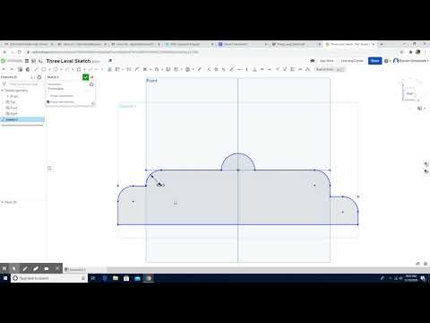430x323 pixels.
Task: Select the 3 point arc tool
Action: pos(67,69)
